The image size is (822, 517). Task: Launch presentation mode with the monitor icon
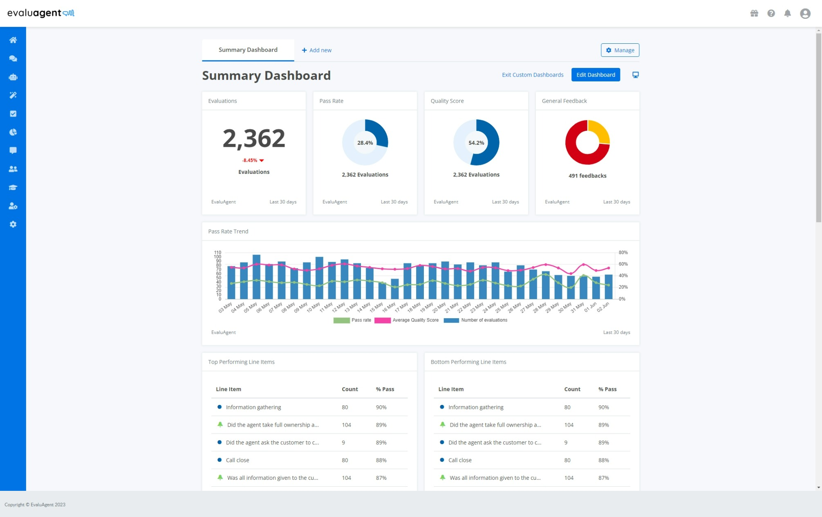[635, 74]
